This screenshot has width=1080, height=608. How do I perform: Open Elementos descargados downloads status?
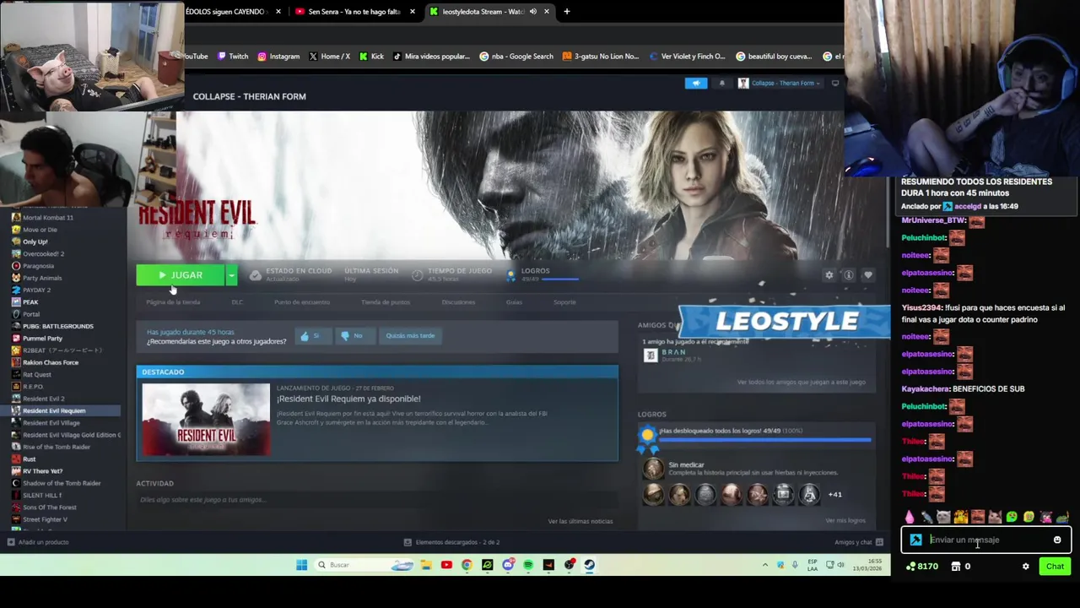452,542
